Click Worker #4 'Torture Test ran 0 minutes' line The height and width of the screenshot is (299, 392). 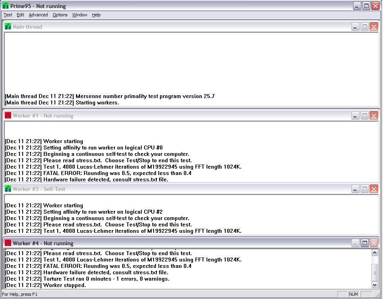(x=87, y=279)
